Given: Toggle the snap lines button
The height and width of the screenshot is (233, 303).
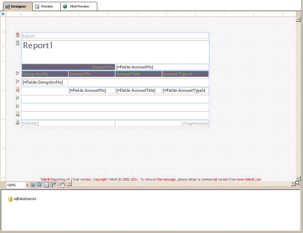Looking at the screenshot, I should coord(47,185).
